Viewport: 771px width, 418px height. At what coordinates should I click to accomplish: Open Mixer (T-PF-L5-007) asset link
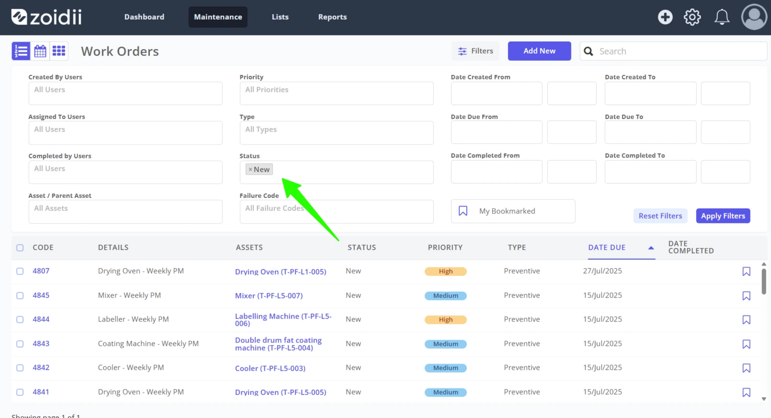click(x=269, y=296)
